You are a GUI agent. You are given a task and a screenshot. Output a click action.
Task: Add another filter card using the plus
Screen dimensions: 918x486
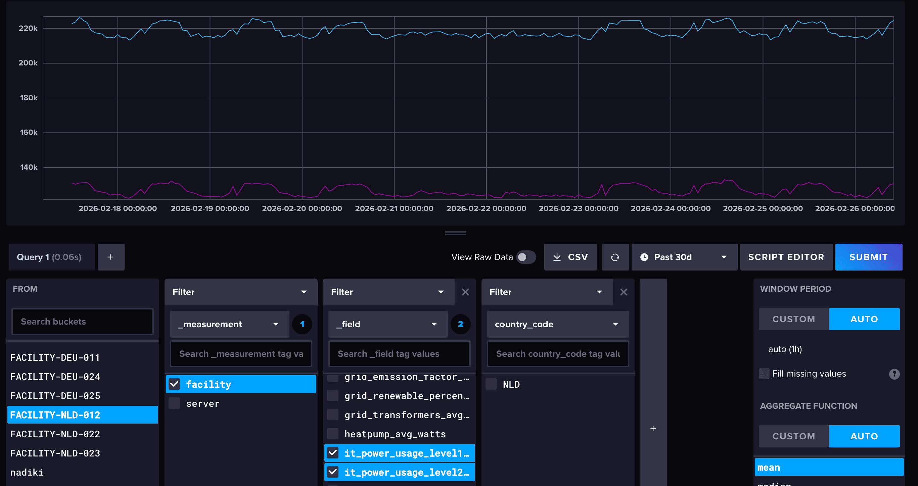tap(653, 428)
